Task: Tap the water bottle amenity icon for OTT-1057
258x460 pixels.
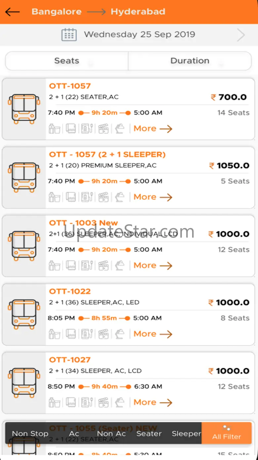Action: (55, 128)
